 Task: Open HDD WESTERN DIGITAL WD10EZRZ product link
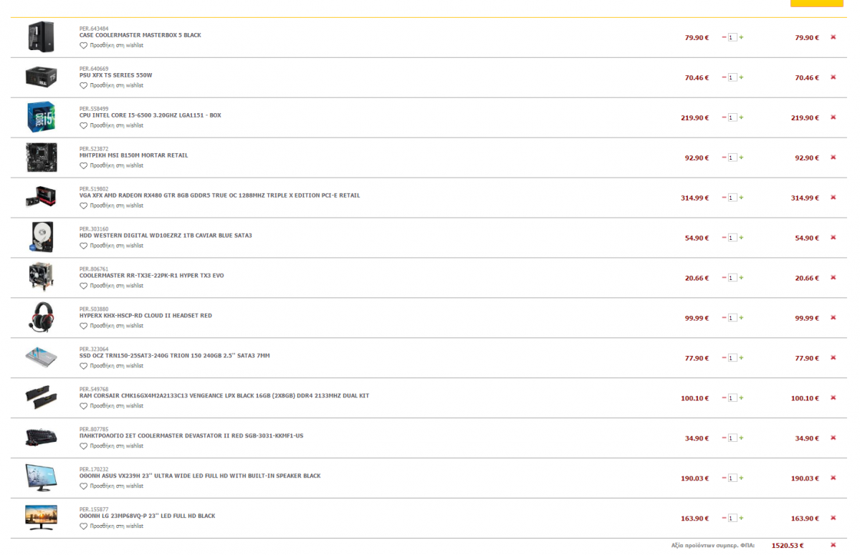click(166, 236)
